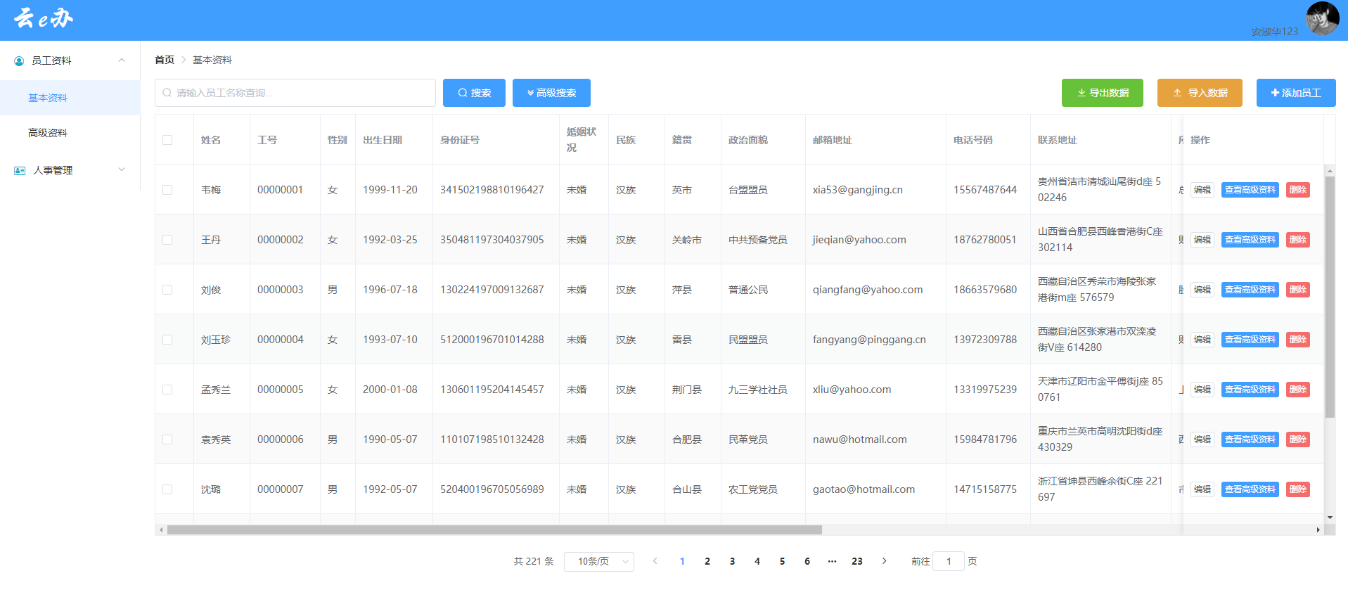Delete the record for 韦梅
Image resolution: width=1348 pixels, height=616 pixels.
(x=1298, y=190)
